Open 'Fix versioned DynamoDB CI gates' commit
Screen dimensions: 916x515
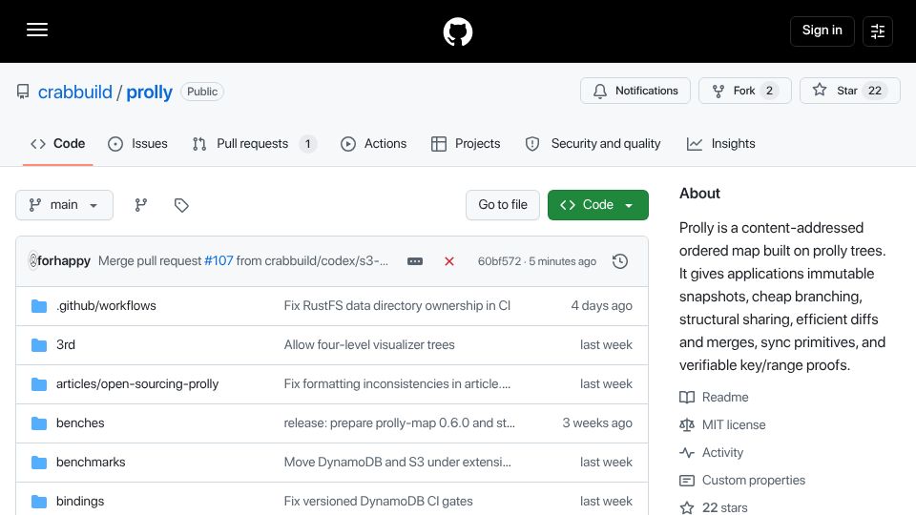[379, 502]
